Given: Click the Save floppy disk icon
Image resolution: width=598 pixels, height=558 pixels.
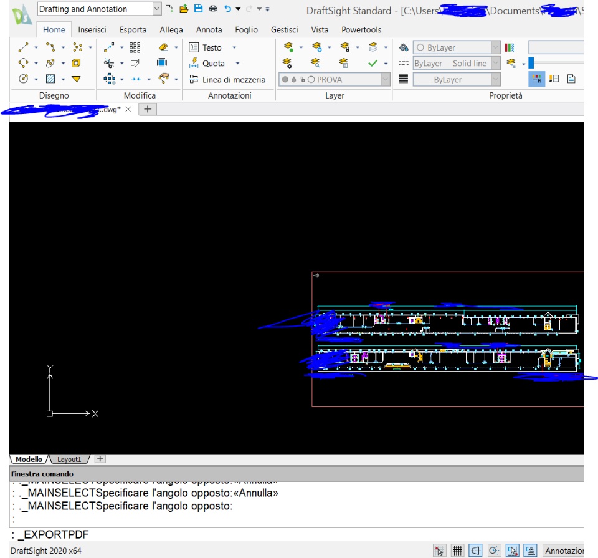Looking at the screenshot, I should [x=198, y=9].
